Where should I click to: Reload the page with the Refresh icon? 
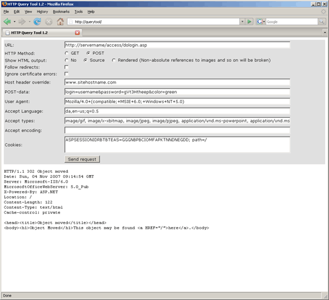click(37, 21)
